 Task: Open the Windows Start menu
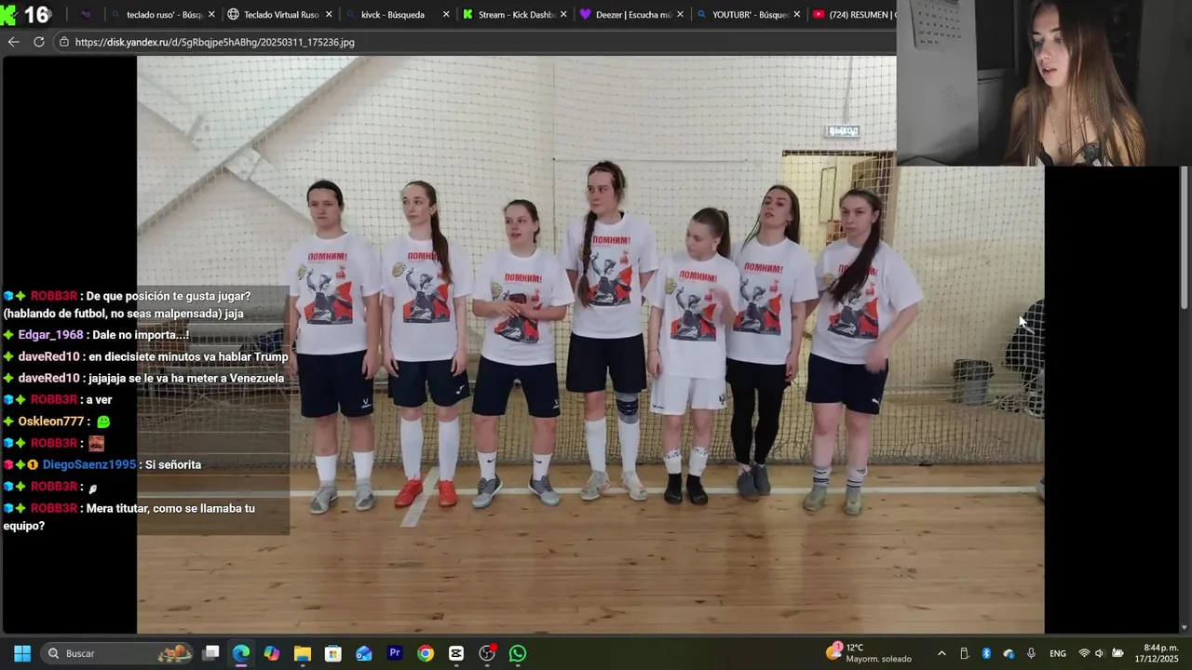click(x=22, y=653)
